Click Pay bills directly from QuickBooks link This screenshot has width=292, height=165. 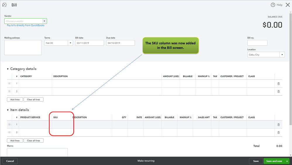(25, 25)
